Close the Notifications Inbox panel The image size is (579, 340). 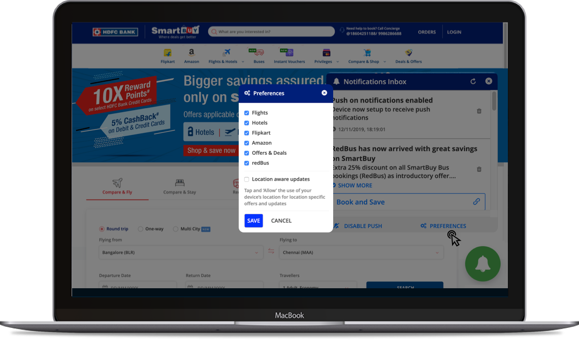489,81
